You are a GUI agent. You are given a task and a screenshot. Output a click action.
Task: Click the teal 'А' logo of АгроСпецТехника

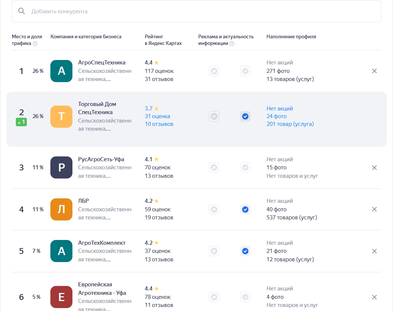point(61,71)
